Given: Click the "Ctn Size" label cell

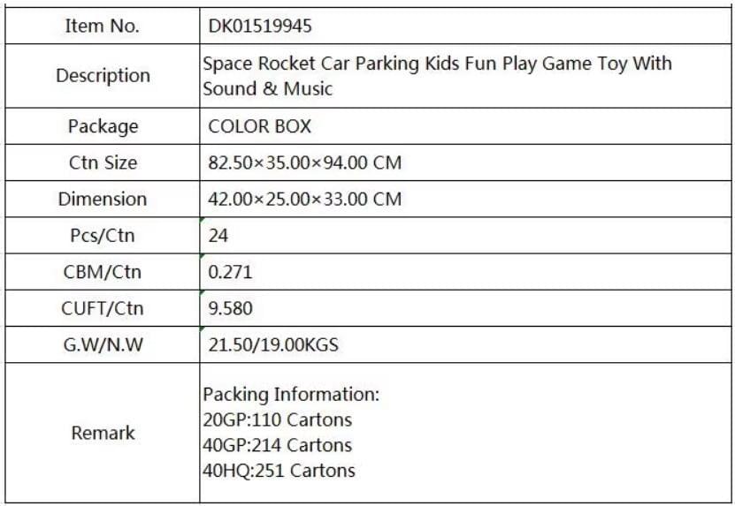Looking at the screenshot, I should (103, 162).
